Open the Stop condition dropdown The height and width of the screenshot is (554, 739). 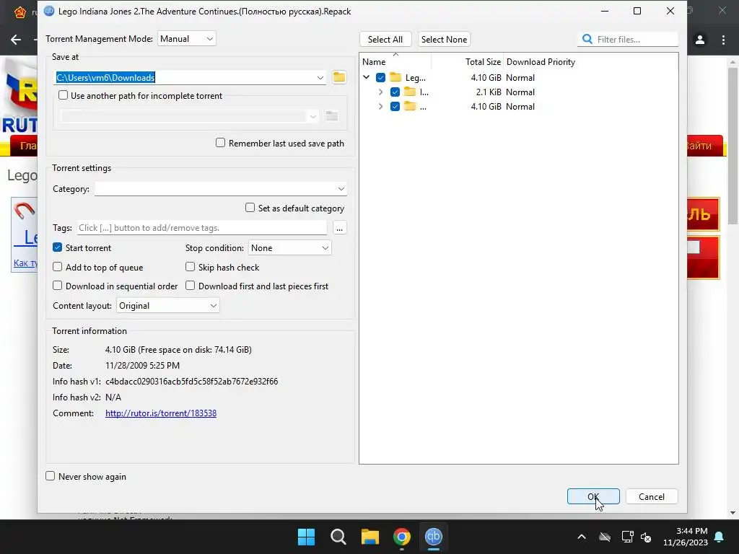click(290, 248)
